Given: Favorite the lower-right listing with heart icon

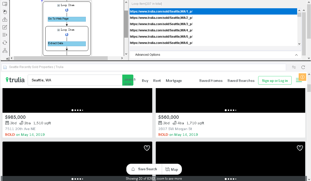Looking at the screenshot, I should [300, 148].
